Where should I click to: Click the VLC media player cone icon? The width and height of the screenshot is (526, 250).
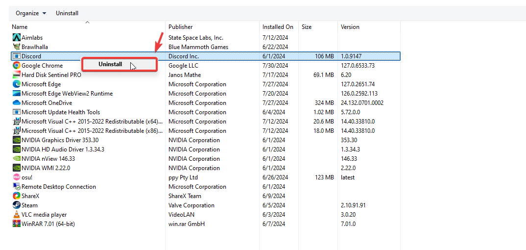coord(17,215)
